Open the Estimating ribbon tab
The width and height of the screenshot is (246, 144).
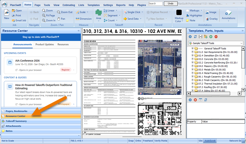point(69,5)
